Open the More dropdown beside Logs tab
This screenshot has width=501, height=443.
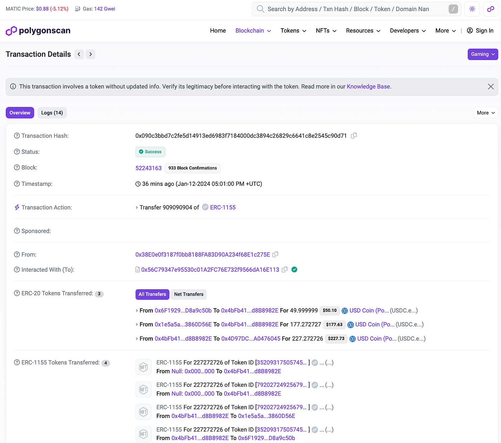(x=486, y=113)
